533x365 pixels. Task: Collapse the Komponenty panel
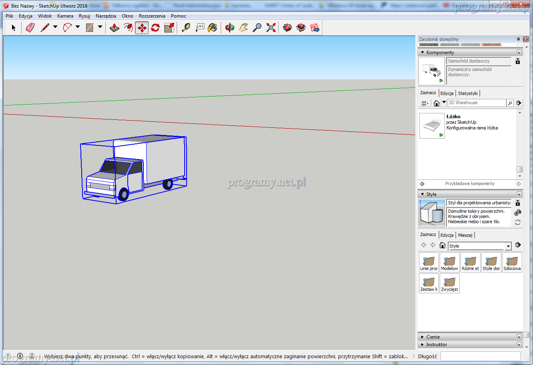pyautogui.click(x=422, y=52)
